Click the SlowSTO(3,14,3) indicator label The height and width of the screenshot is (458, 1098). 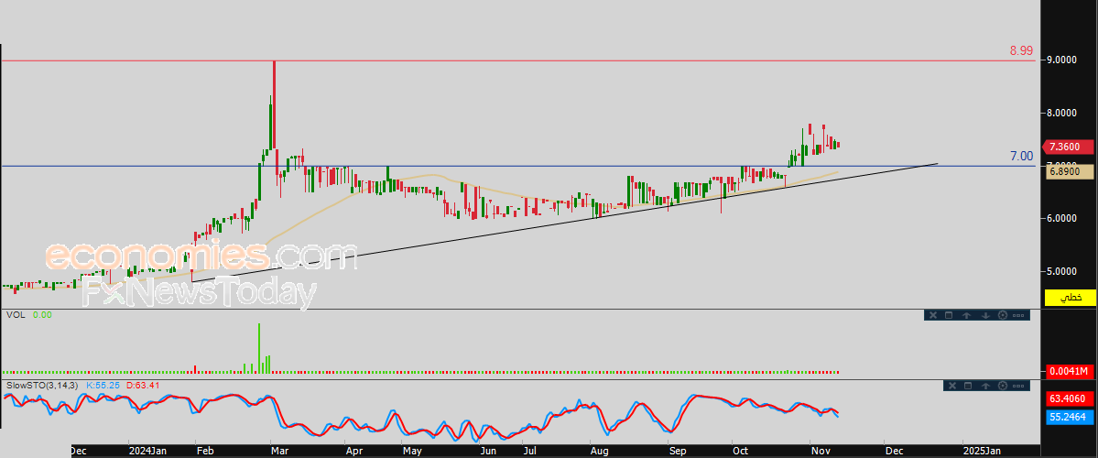tap(43, 385)
